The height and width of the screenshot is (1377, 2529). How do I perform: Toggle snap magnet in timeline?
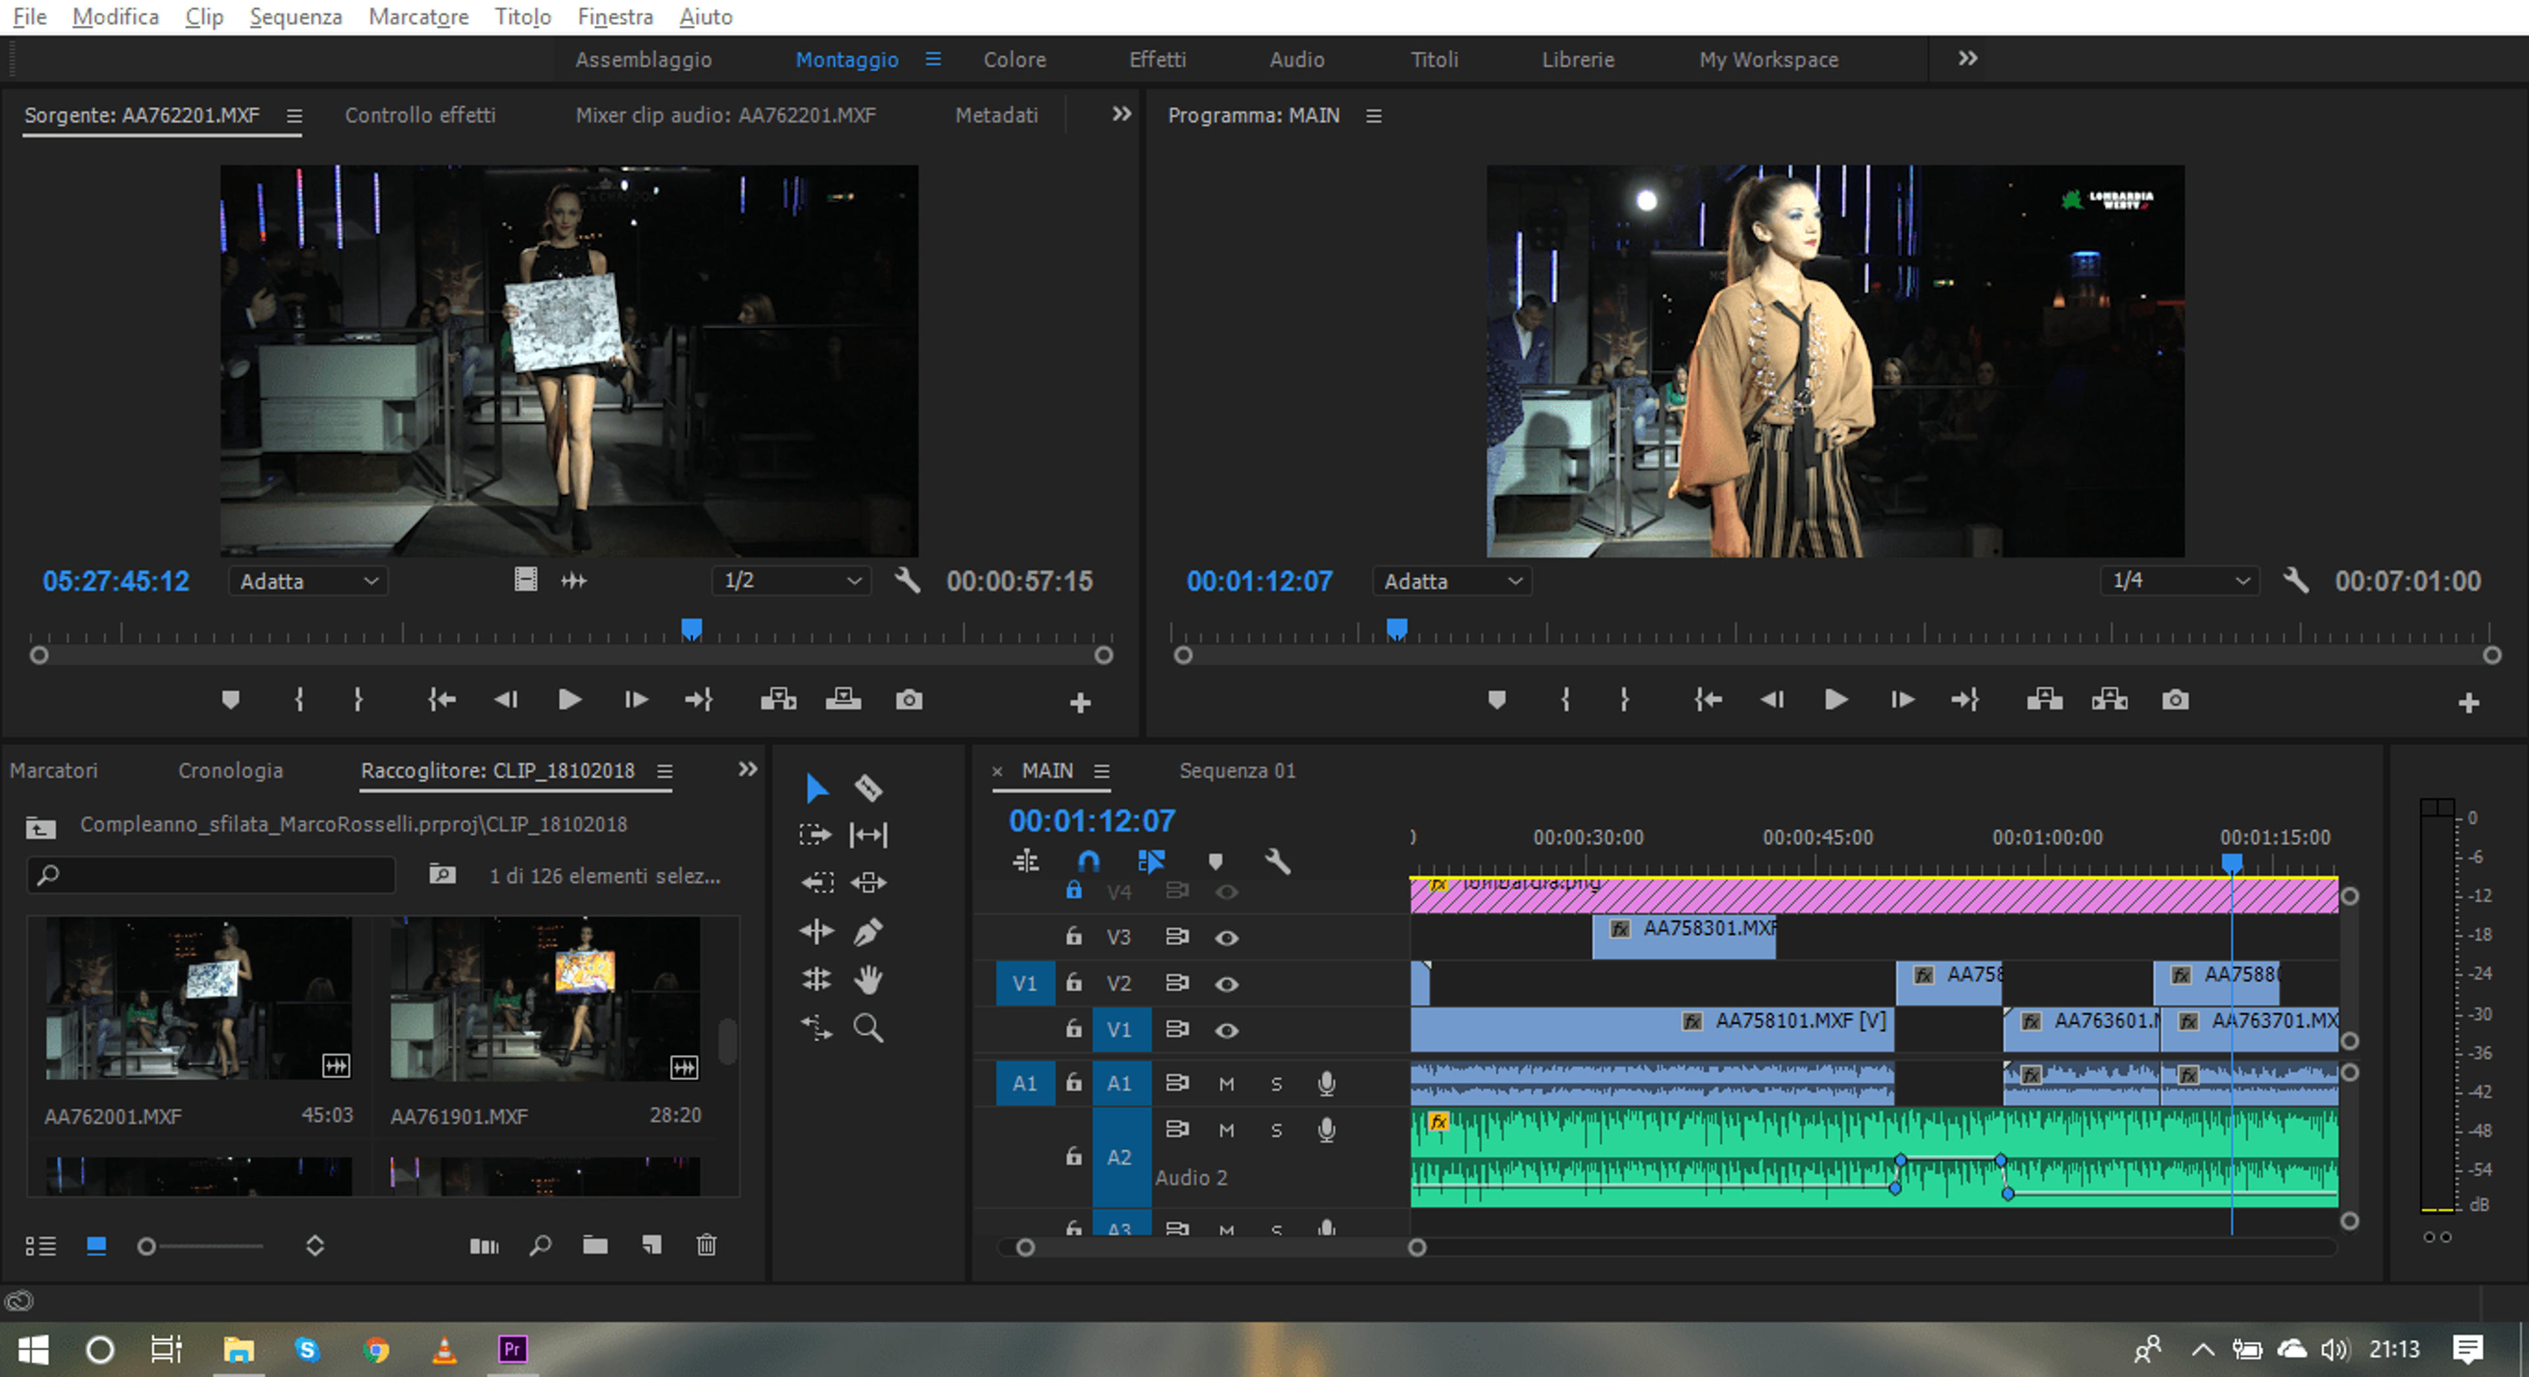pos(1089,862)
